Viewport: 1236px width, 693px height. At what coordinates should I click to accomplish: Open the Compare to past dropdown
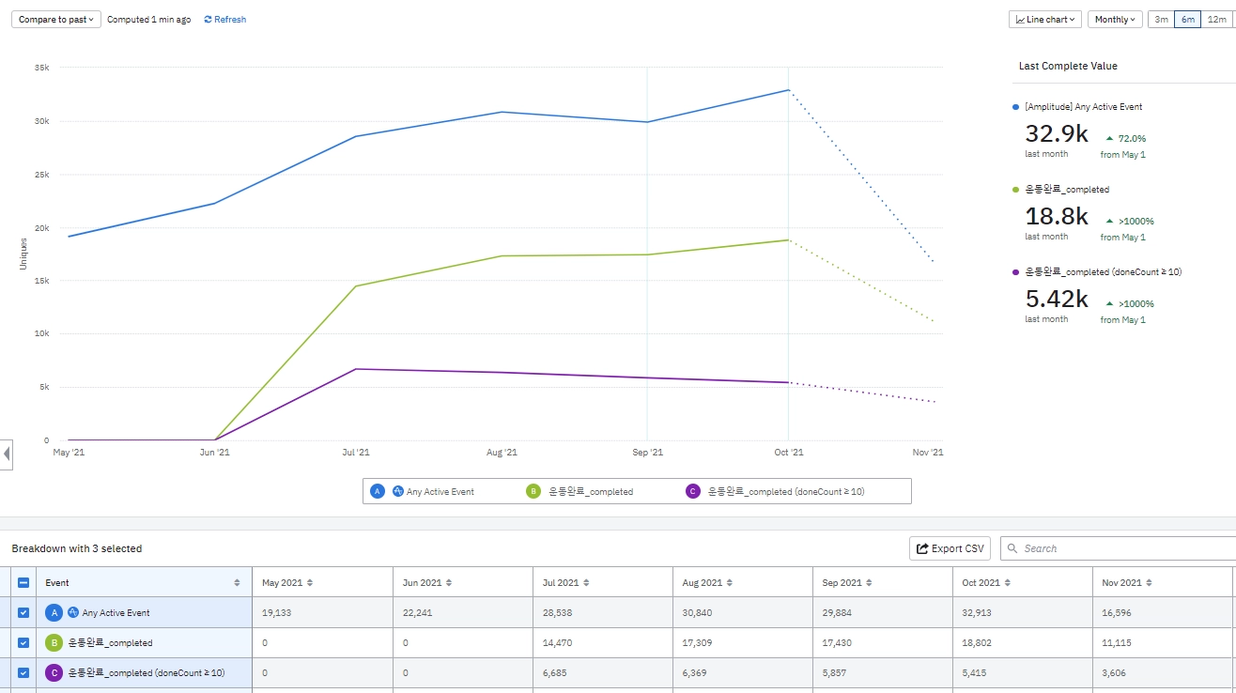[x=56, y=20]
